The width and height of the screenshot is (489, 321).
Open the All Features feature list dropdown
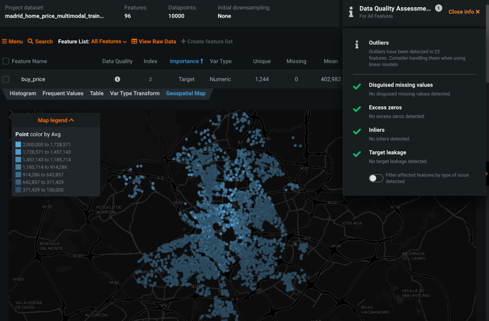coord(108,41)
